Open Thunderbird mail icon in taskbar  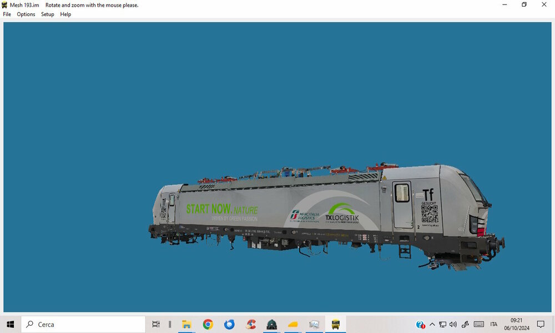click(229, 324)
